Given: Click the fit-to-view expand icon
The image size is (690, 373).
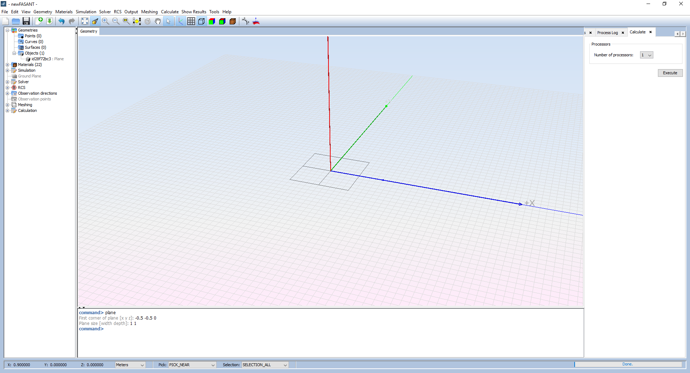Looking at the screenshot, I should coord(85,21).
